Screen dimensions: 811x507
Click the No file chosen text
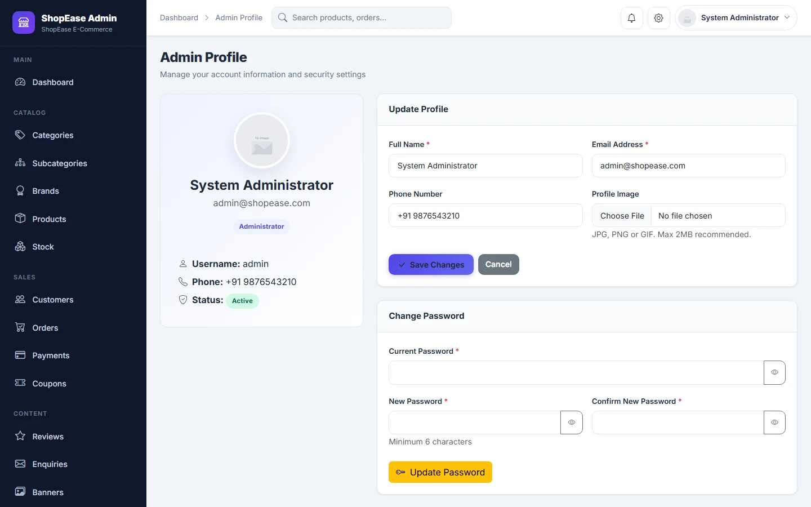[x=685, y=216]
